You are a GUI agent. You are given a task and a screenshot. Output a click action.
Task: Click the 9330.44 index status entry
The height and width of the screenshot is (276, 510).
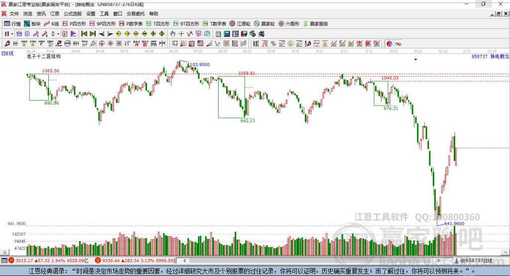pyautogui.click(x=135, y=261)
